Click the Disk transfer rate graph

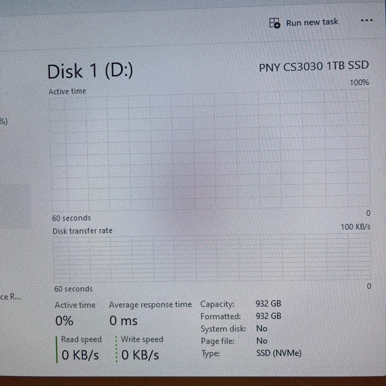click(212, 257)
